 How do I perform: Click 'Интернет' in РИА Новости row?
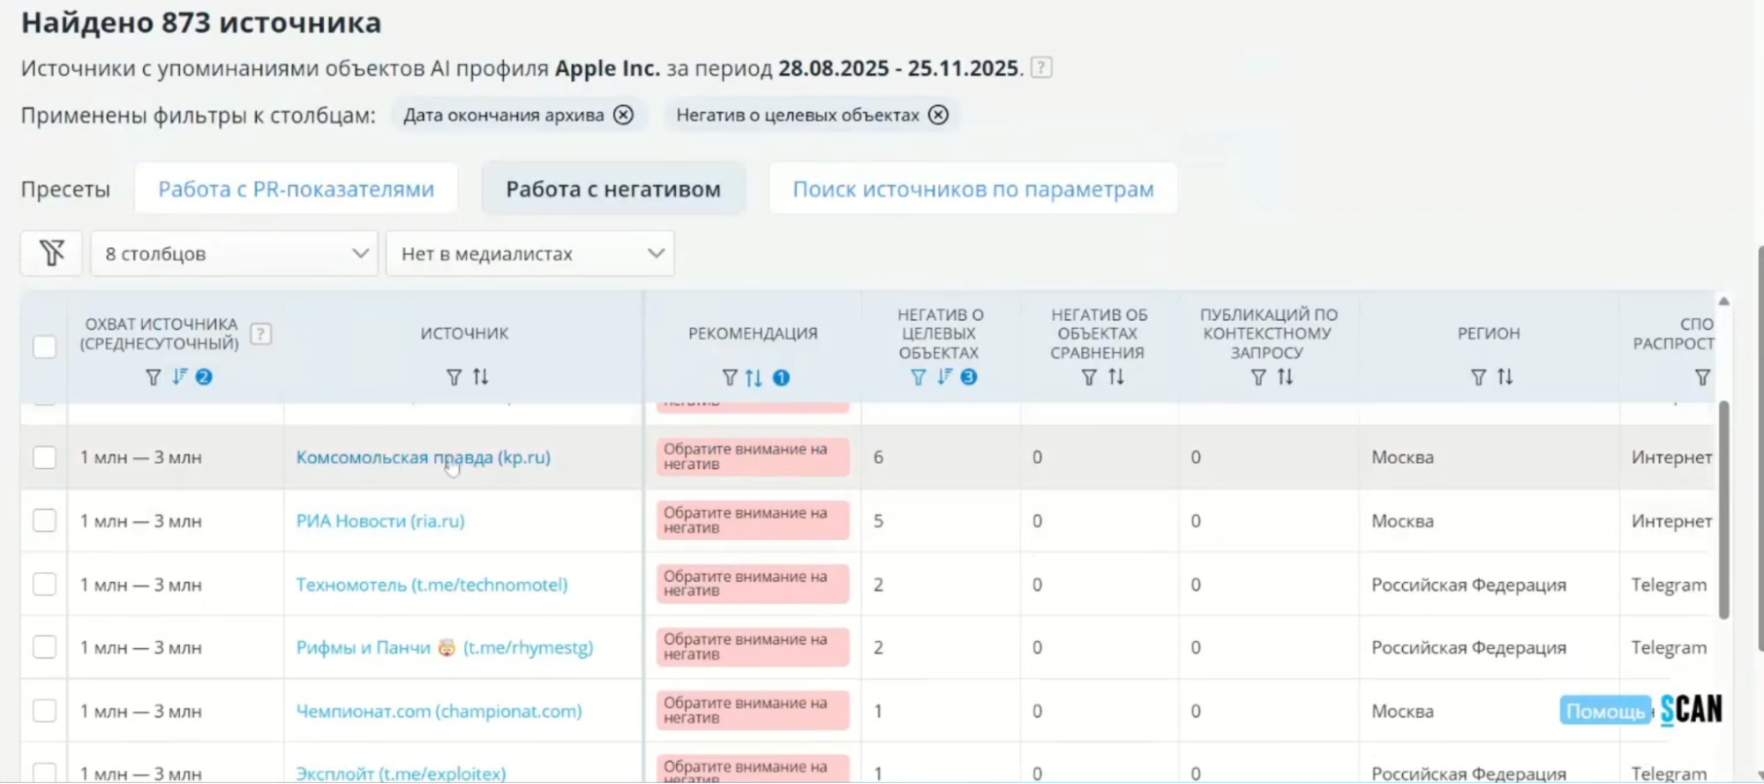(1671, 521)
